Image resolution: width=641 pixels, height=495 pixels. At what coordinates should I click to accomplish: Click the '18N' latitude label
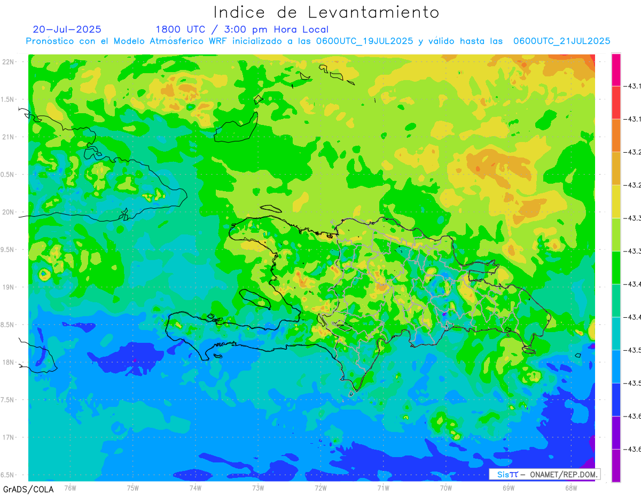(9, 362)
